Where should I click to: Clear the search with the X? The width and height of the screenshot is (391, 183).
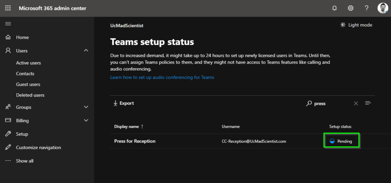[x=356, y=103]
